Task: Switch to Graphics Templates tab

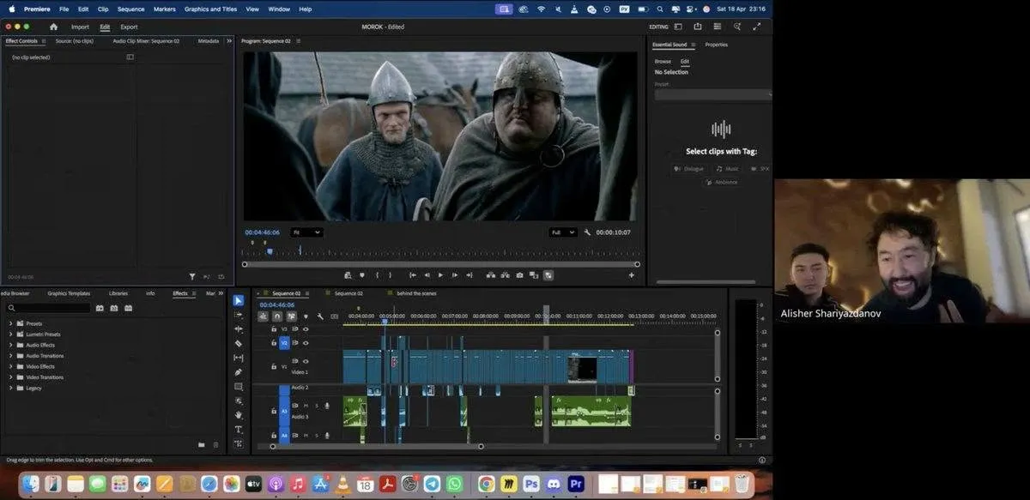Action: click(x=69, y=293)
